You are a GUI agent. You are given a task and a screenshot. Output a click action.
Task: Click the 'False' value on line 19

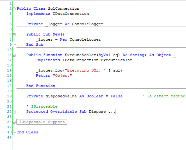point(117,96)
